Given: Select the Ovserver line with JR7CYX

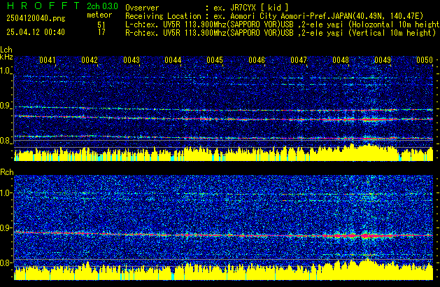Looking at the screenshot, I should [207, 8].
